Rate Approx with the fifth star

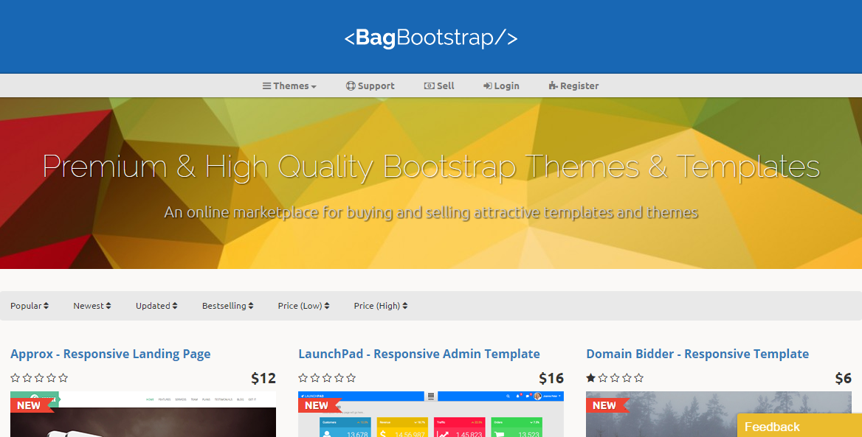pos(63,378)
